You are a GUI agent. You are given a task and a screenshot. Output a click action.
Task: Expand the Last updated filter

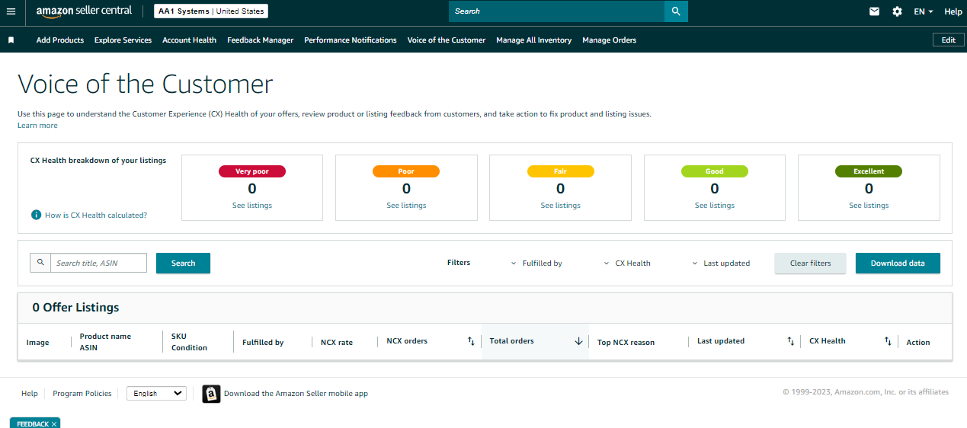[x=721, y=264]
